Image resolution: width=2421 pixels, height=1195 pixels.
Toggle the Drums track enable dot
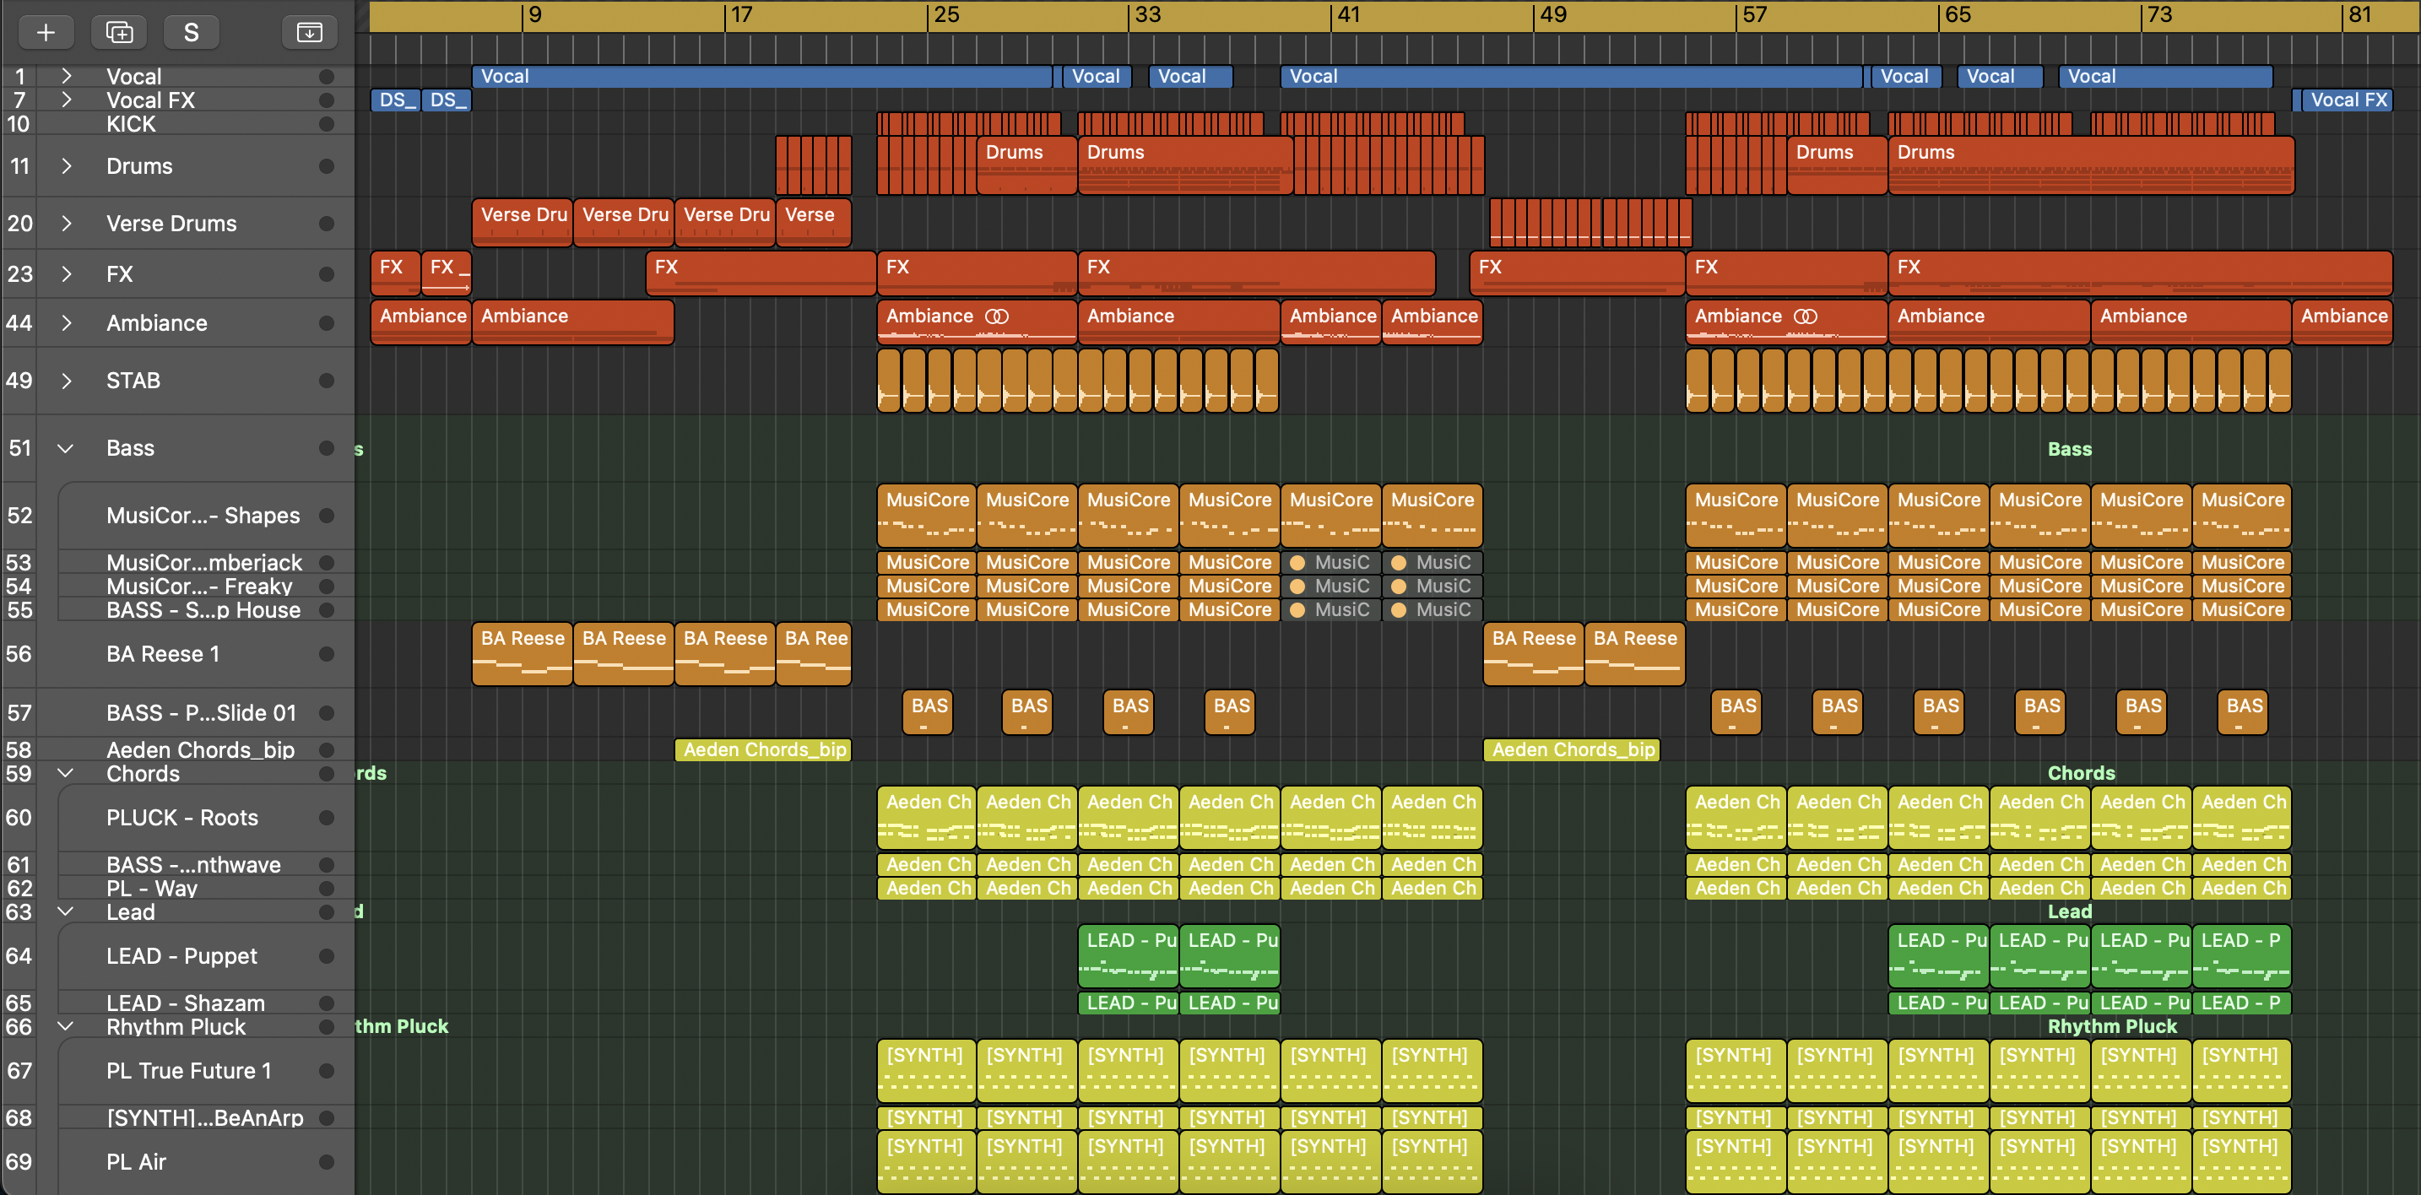coord(326,166)
